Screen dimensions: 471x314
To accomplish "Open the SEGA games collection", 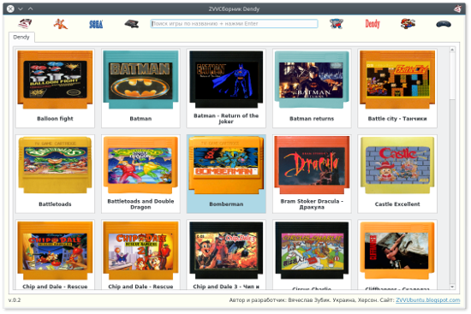I will click(96, 24).
